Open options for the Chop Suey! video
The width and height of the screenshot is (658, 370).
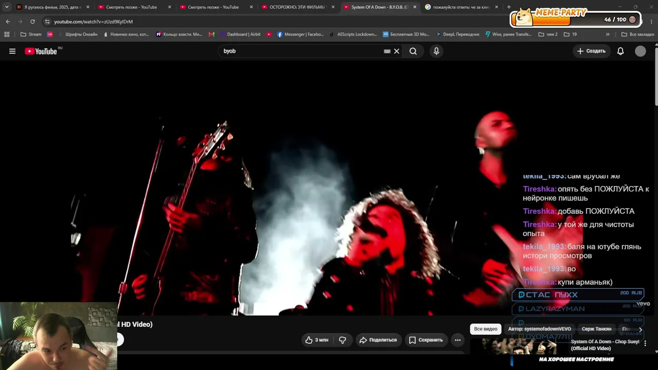645,343
